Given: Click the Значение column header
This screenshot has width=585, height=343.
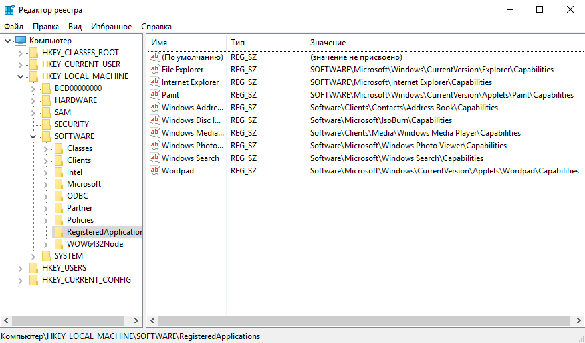Looking at the screenshot, I should click(445, 43).
